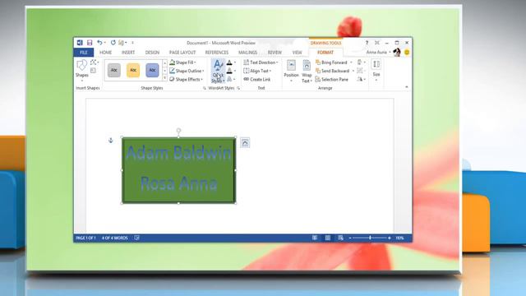Screen dimensions: 526x296
Task: Open the Layout Options icon beside shape
Action: point(245,142)
